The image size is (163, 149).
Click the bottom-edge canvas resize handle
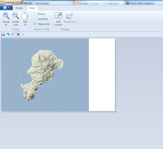58,111
